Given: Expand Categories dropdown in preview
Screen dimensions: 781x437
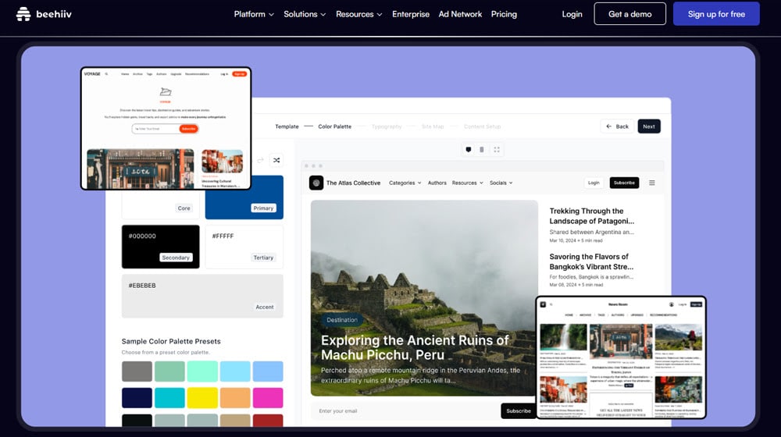Looking at the screenshot, I should pyautogui.click(x=405, y=183).
